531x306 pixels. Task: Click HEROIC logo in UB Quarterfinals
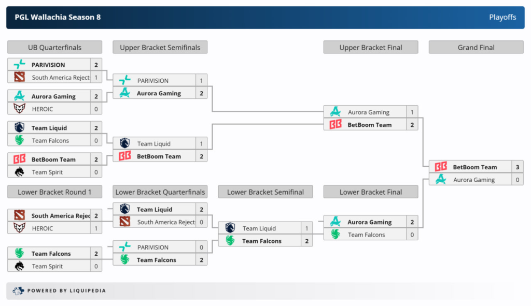[20, 109]
